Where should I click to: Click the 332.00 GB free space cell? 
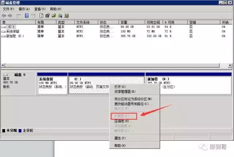154,36
